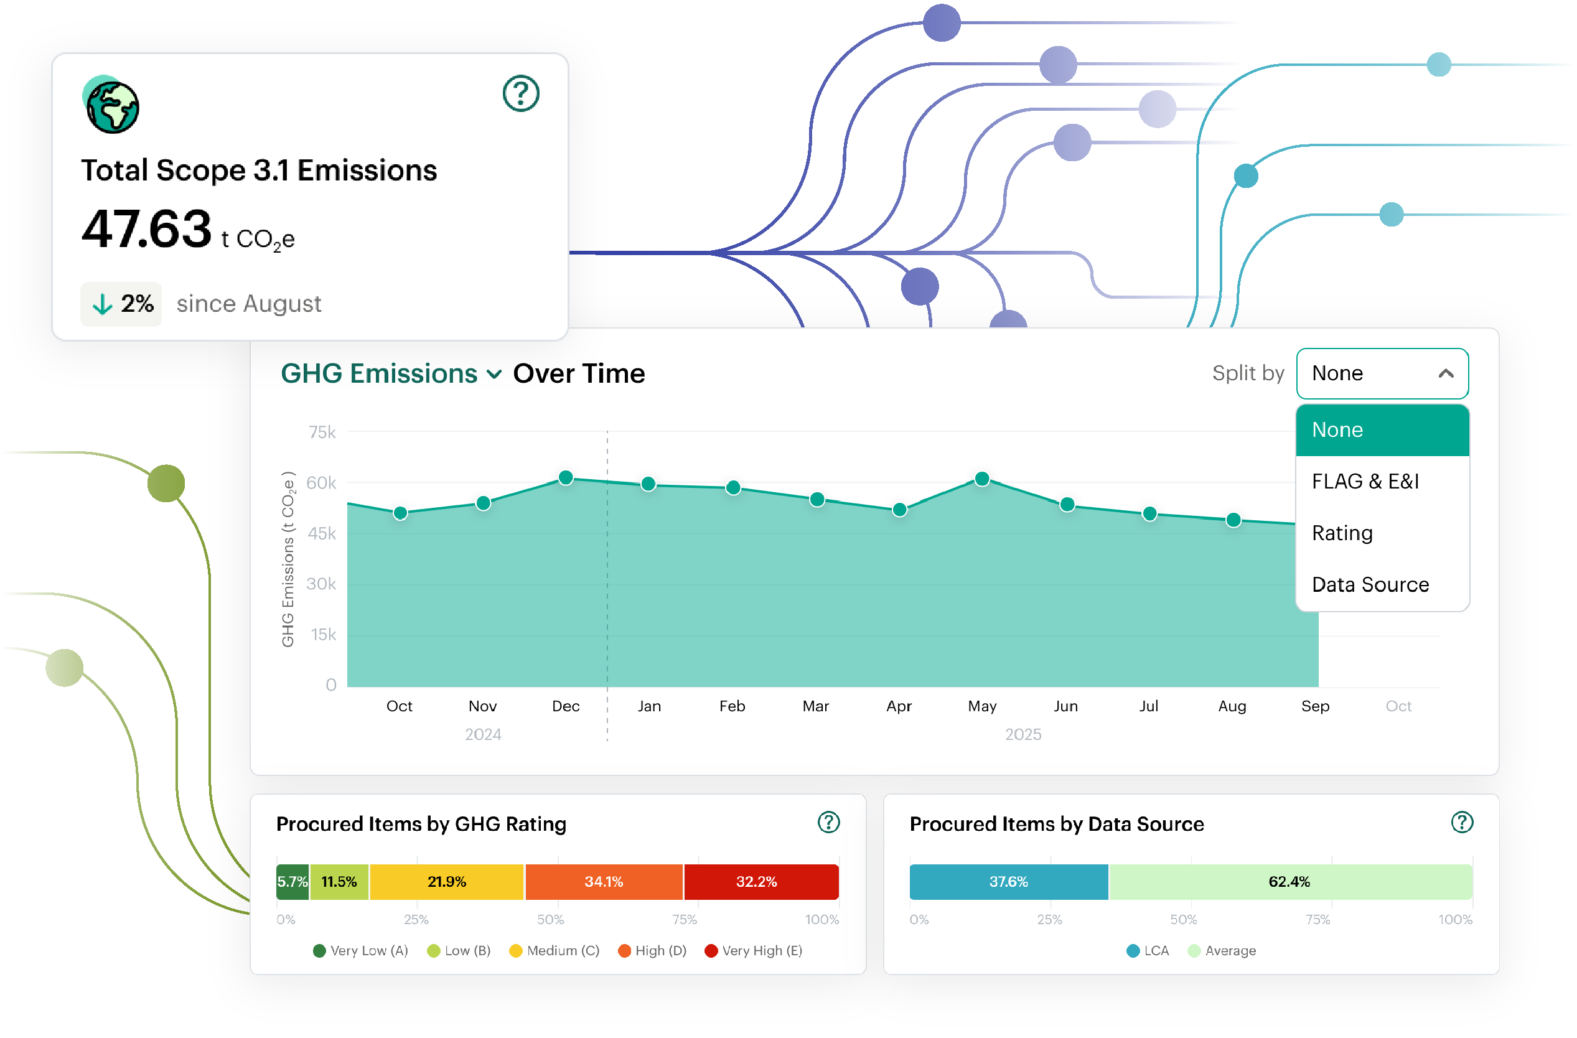Select FLAG & E&I split option
Image resolution: width=1577 pixels, height=1038 pixels.
point(1365,482)
